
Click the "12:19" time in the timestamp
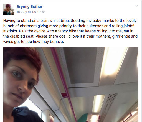35,12
